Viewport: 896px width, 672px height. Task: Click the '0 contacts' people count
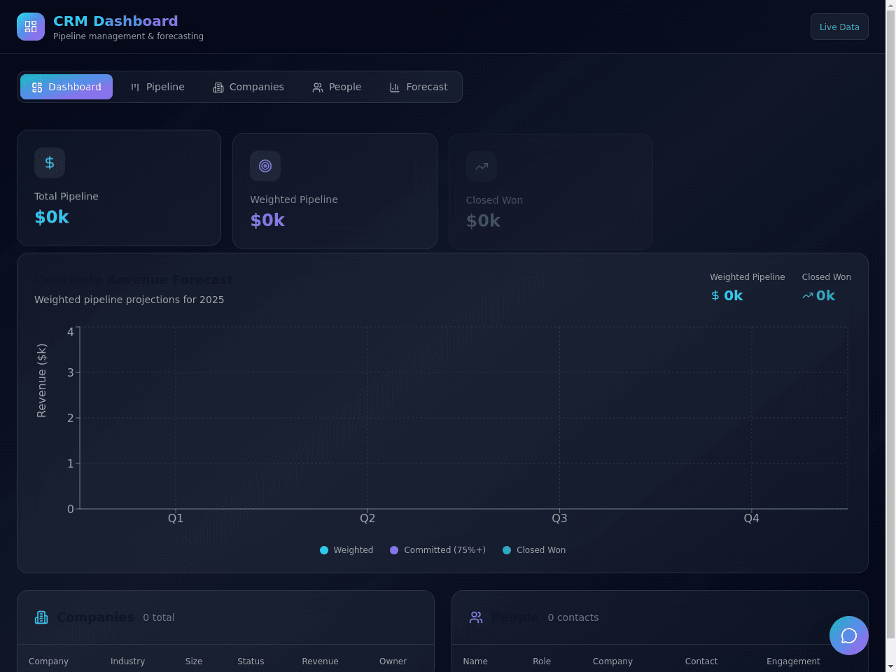[x=573, y=617]
